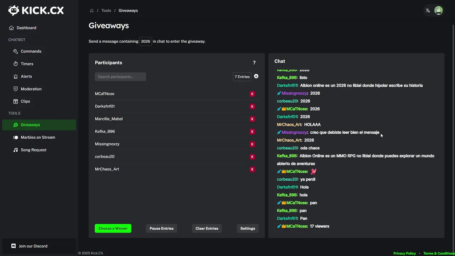455x256 pixels.
Task: Open the Join our Discord link
Action: point(33,246)
